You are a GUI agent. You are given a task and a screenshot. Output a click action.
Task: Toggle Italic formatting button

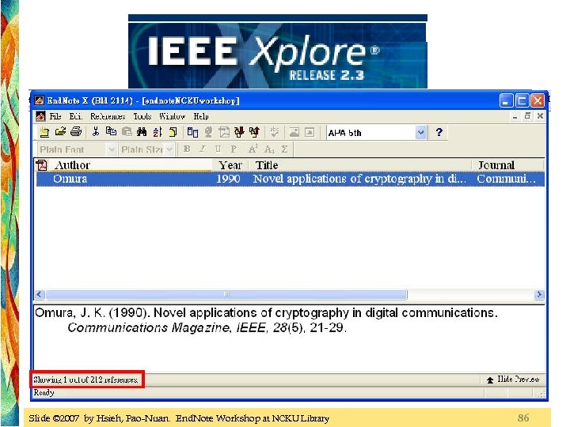tap(203, 149)
